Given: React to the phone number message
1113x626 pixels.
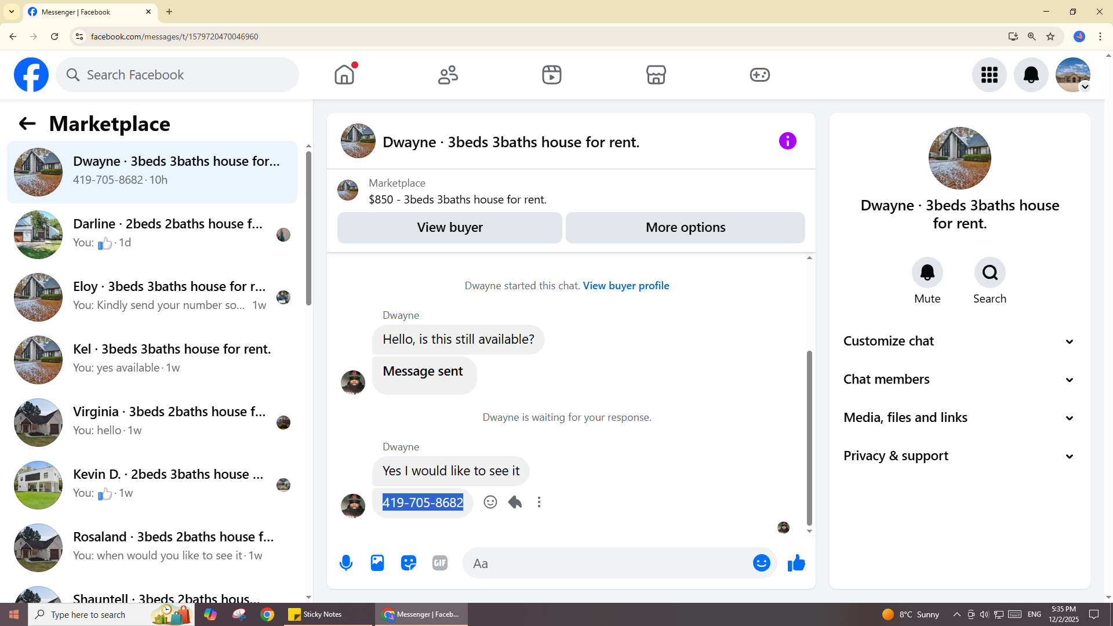Looking at the screenshot, I should click(490, 502).
